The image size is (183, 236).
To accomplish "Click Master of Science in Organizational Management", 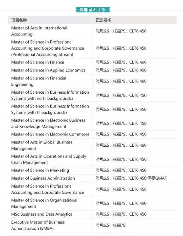I will [x=44, y=203].
